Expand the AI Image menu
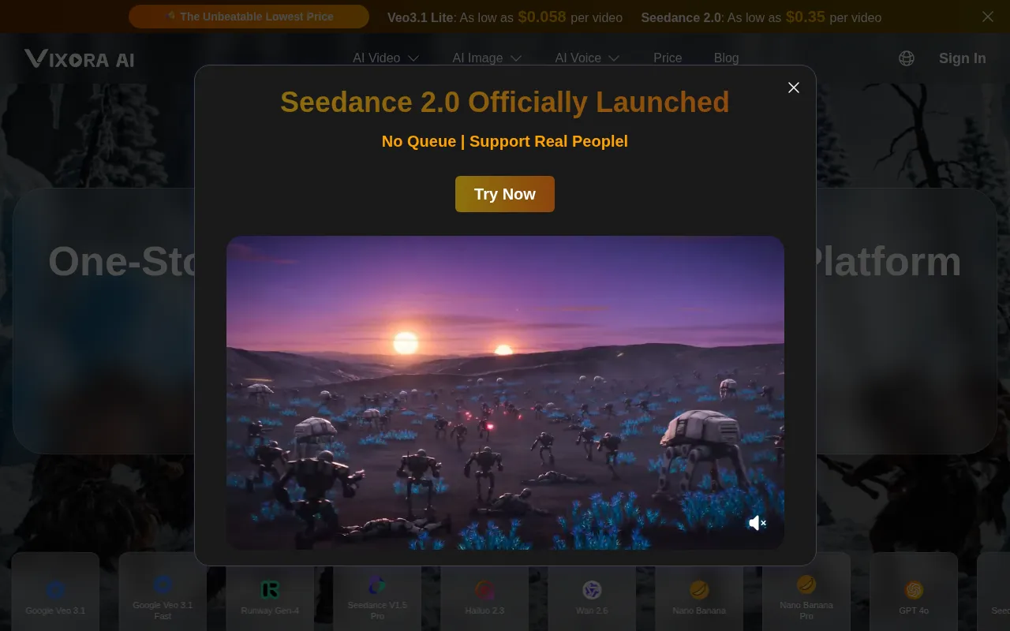 (x=487, y=58)
